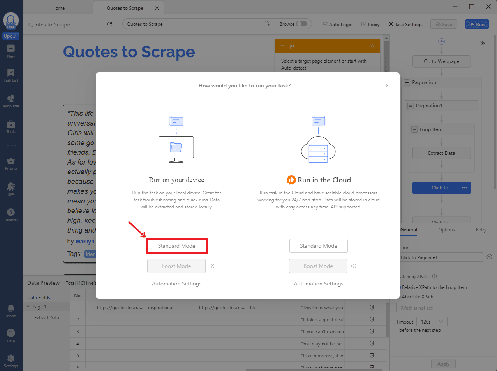
Task: Open the Task List sidebar icon
Action: (11, 75)
